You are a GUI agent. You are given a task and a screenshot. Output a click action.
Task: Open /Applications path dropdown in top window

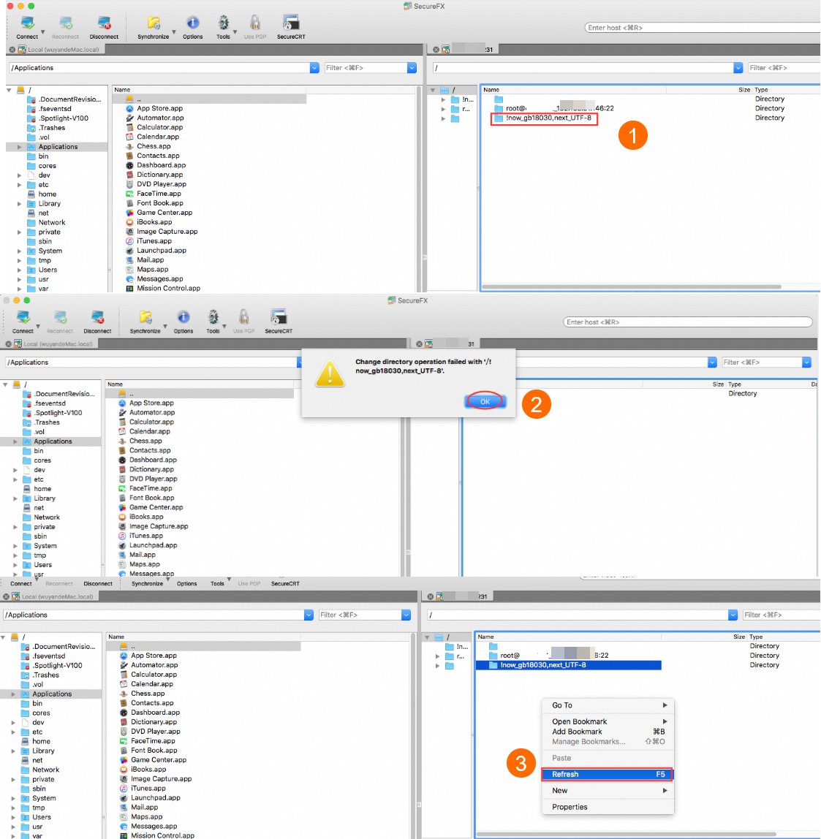point(314,68)
